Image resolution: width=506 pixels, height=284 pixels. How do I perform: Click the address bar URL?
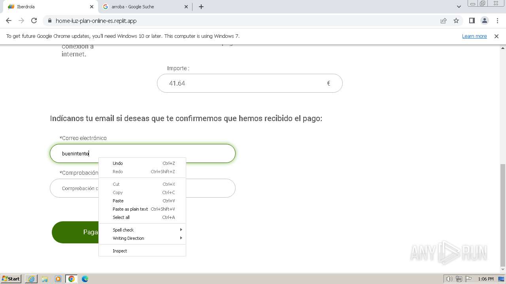coord(96,21)
